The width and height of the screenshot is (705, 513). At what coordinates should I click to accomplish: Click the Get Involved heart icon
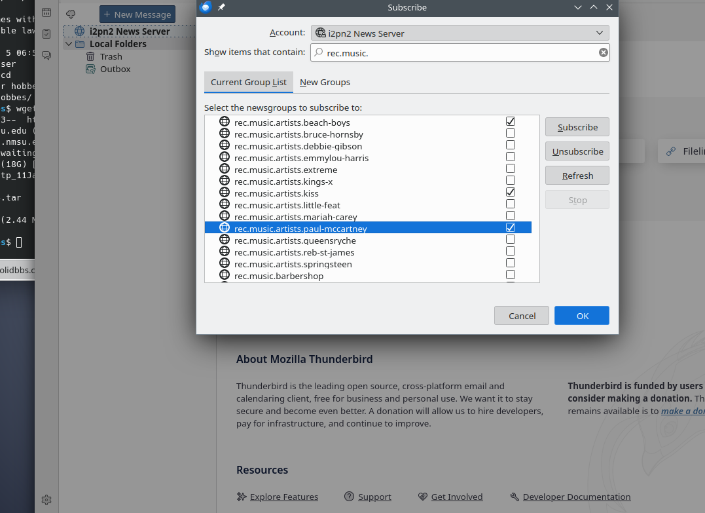pyautogui.click(x=423, y=497)
